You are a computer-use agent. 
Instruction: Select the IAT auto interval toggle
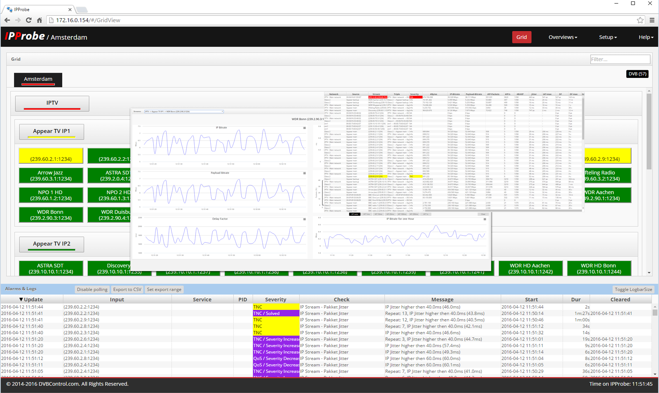coord(354,214)
